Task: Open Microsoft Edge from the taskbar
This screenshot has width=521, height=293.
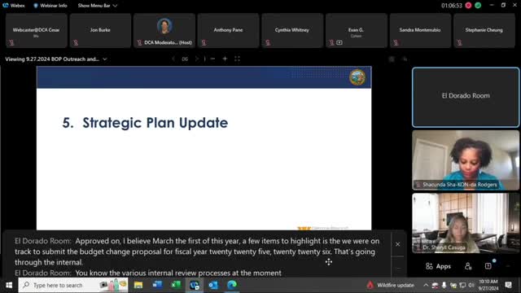Action: click(232, 285)
